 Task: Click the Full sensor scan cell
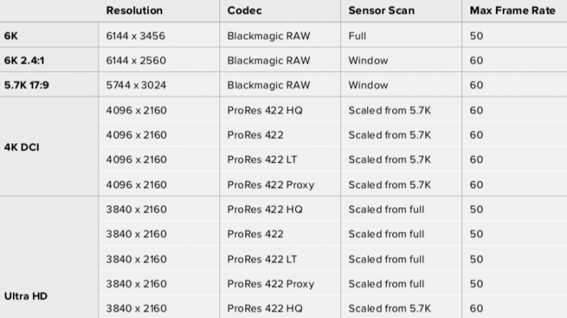click(359, 35)
